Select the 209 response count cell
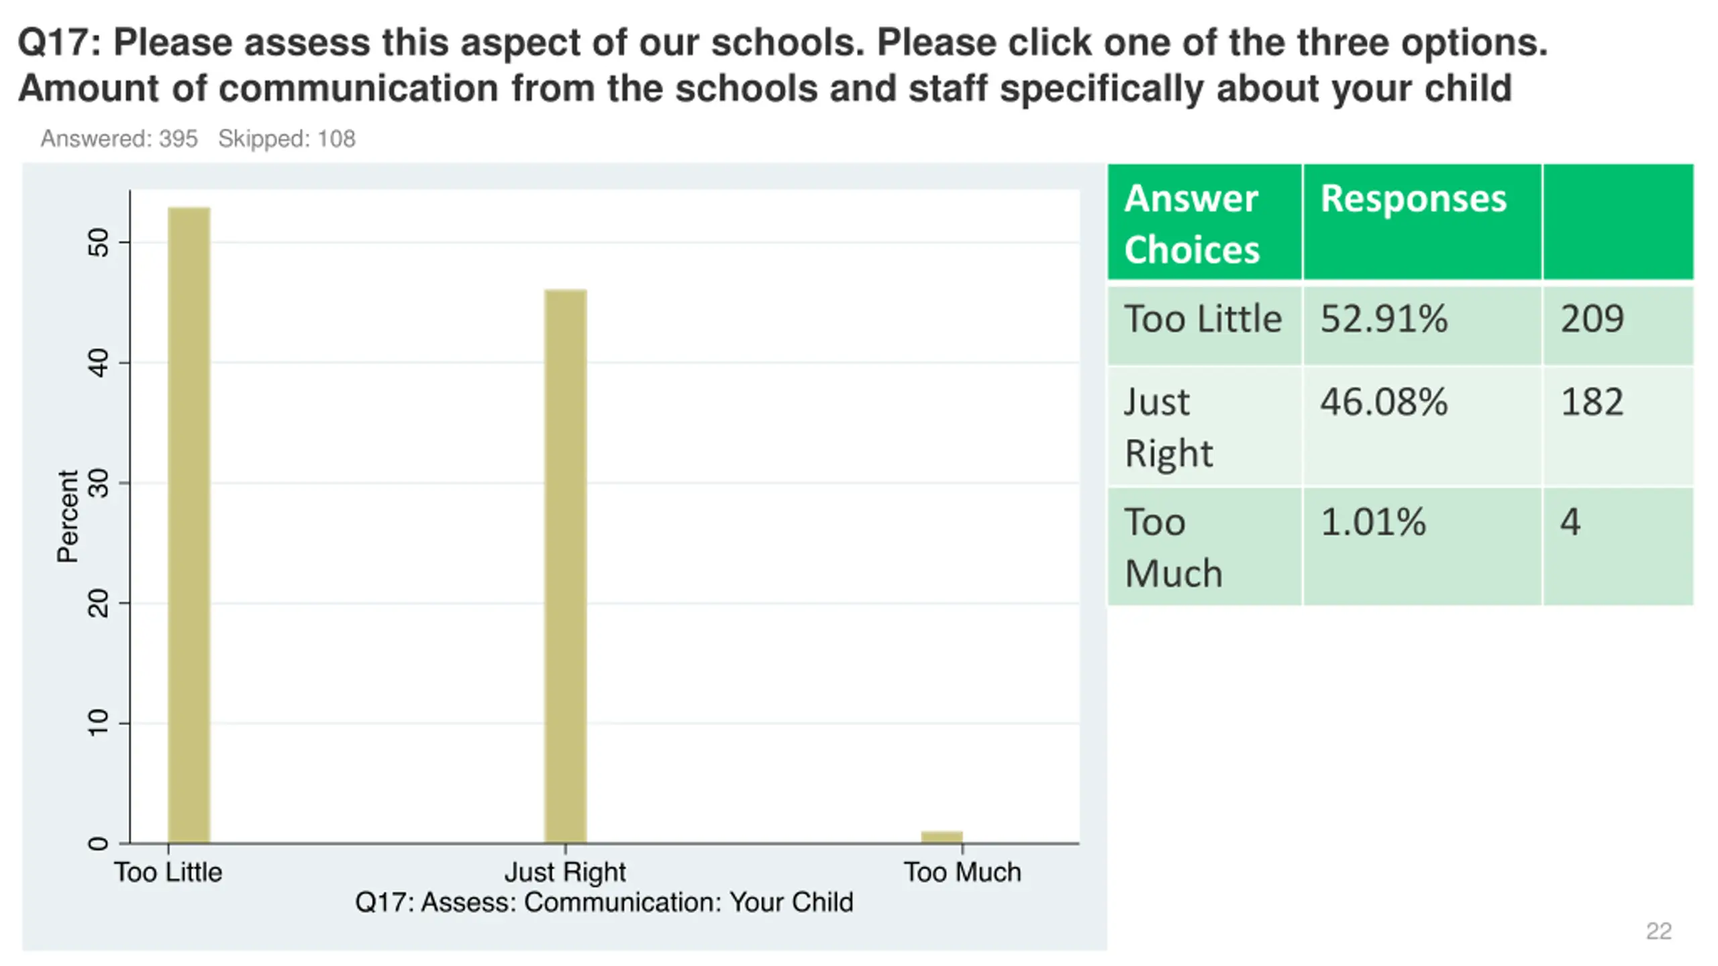The image size is (1718, 966). 1618,326
